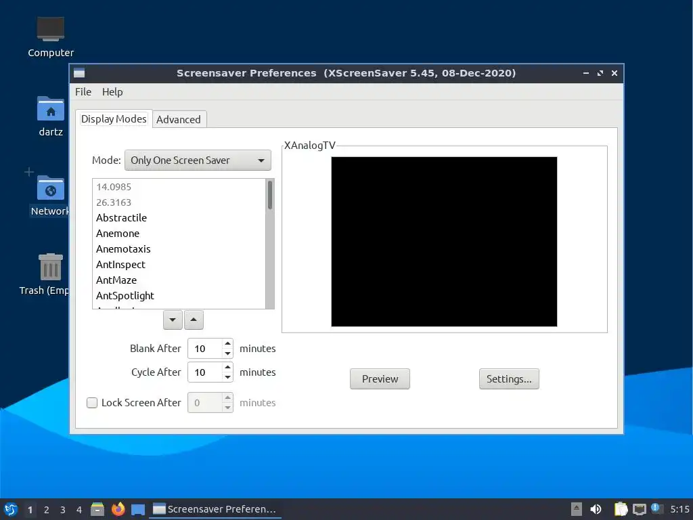
Task: Click the Preview button
Action: pos(380,379)
